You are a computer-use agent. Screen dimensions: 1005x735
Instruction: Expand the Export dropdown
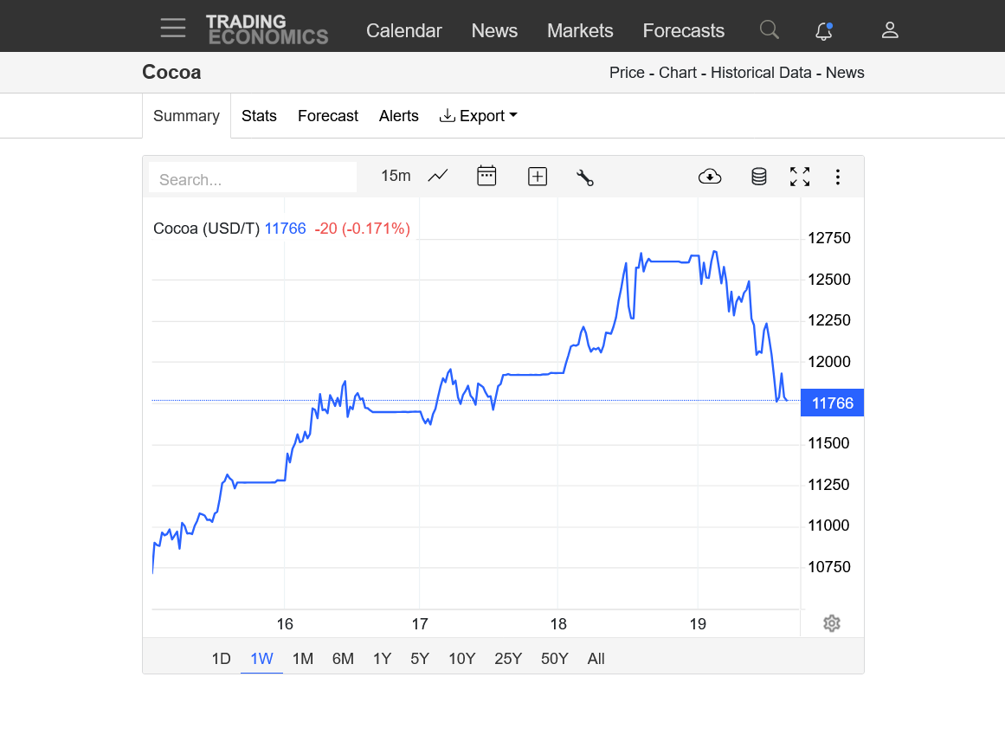coord(479,116)
